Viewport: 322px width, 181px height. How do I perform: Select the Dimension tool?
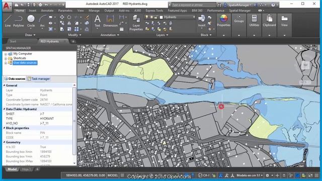[x=110, y=21]
